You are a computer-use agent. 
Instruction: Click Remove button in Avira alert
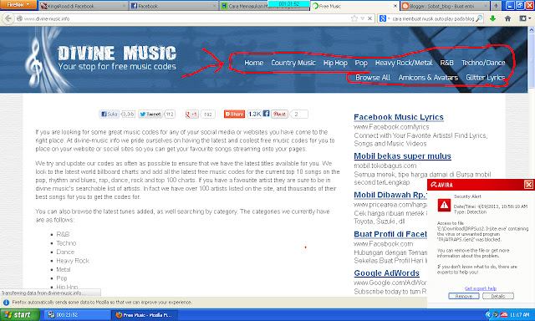coord(464,296)
